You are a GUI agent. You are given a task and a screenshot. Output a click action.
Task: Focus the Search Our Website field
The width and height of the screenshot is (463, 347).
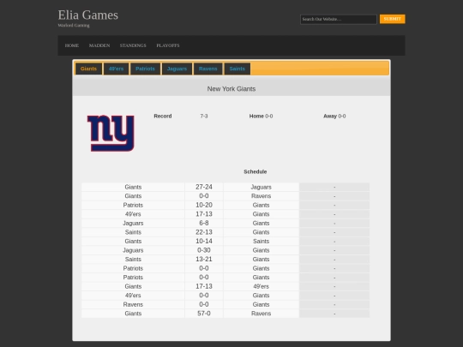(x=339, y=19)
